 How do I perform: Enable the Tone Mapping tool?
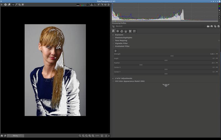point(113,41)
